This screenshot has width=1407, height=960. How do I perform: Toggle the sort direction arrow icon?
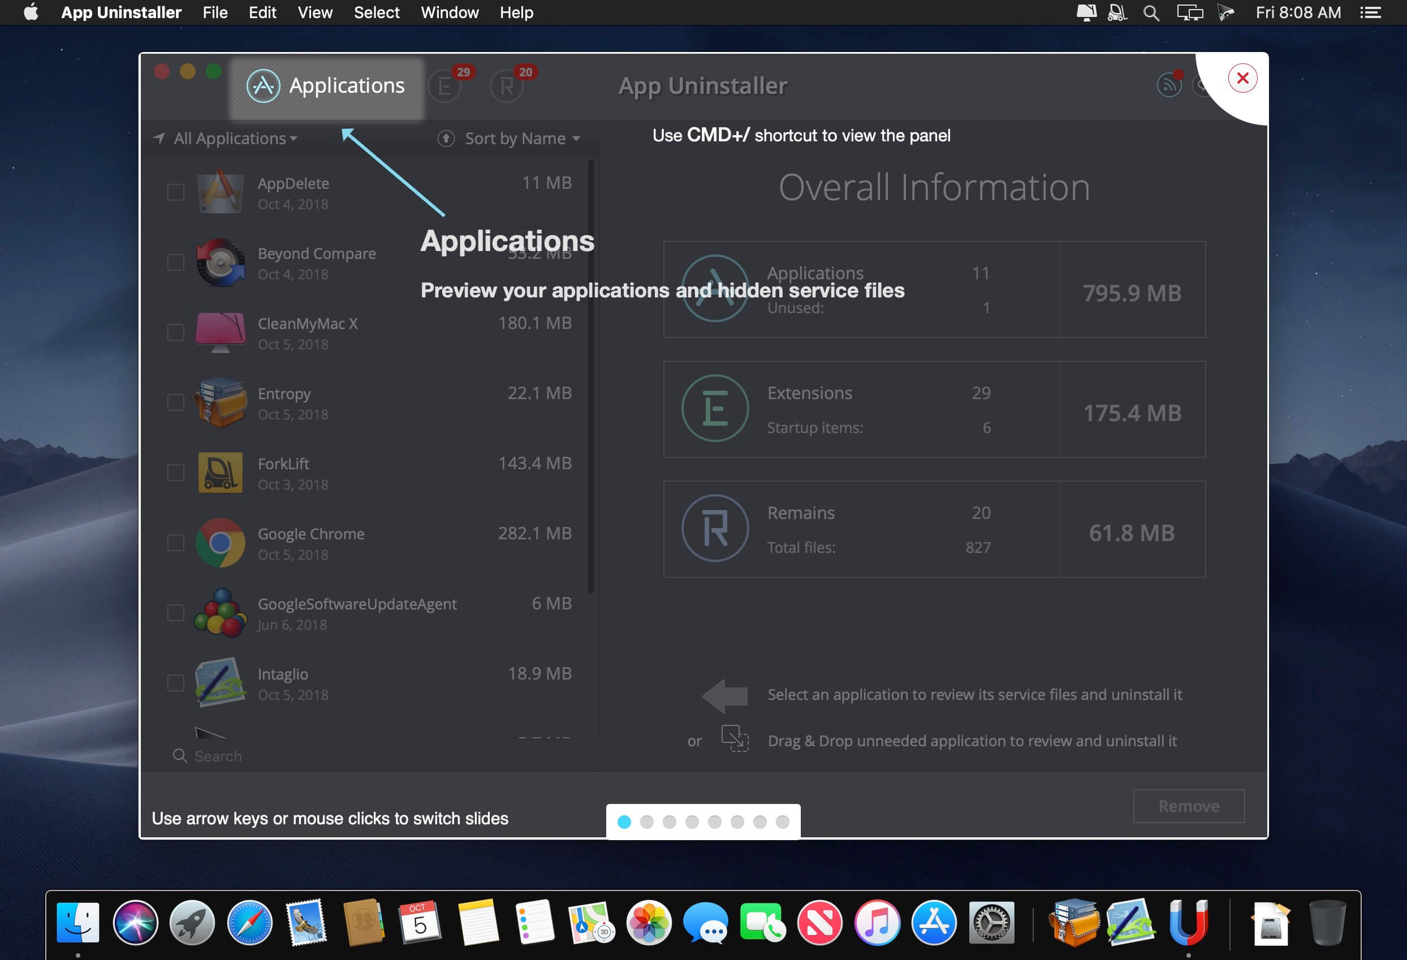click(x=446, y=139)
